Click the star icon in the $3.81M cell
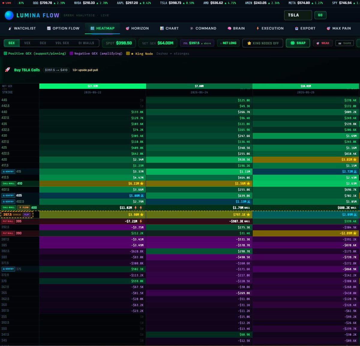 tap(355, 160)
